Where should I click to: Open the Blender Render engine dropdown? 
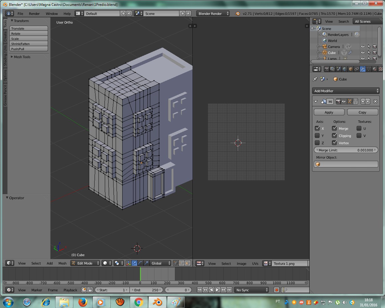pyautogui.click(x=213, y=13)
